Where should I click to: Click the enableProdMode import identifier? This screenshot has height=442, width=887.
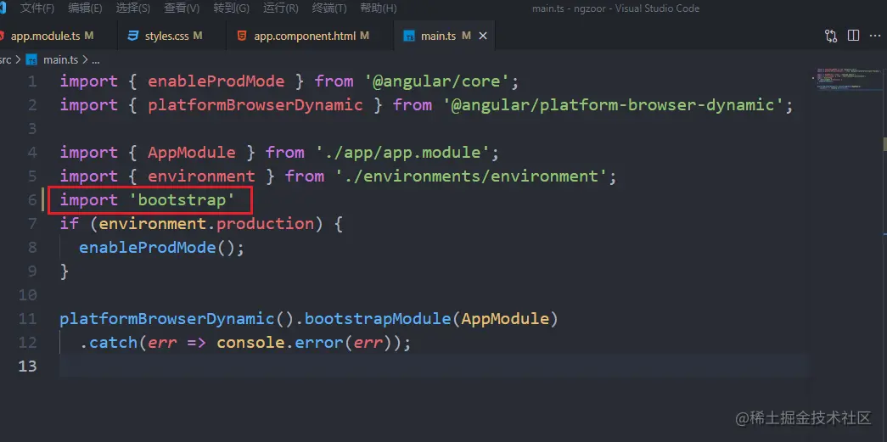(216, 81)
